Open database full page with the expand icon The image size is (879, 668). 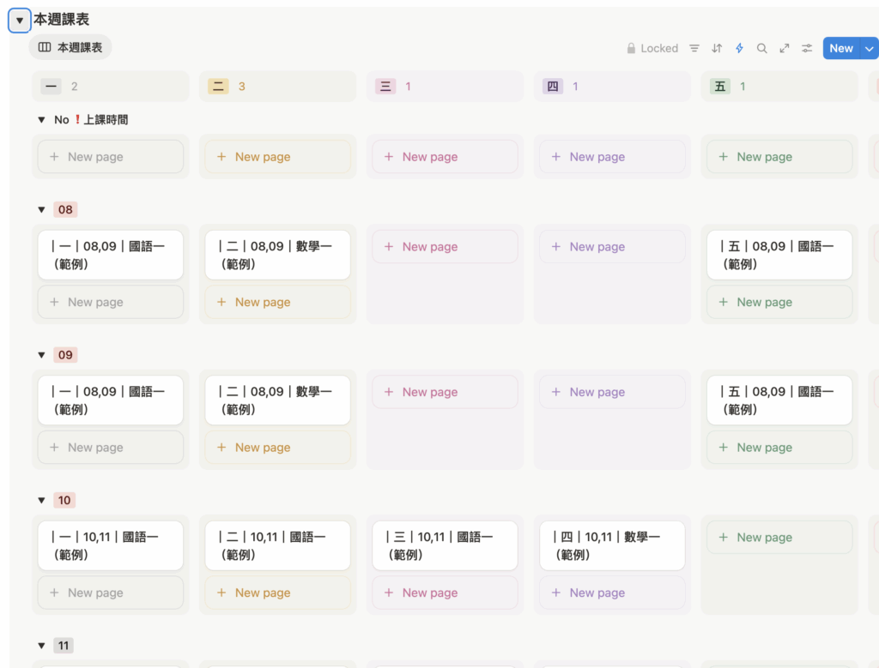tap(784, 48)
